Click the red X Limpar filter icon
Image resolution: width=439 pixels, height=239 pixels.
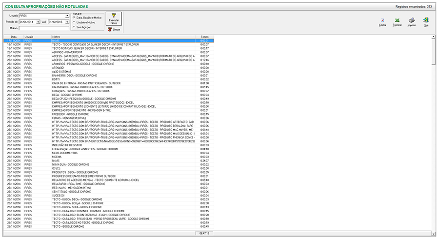[x=110, y=29]
